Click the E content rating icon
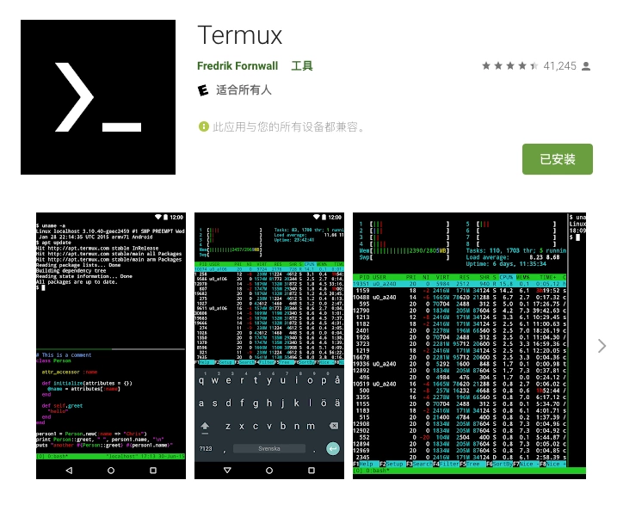 (x=202, y=90)
